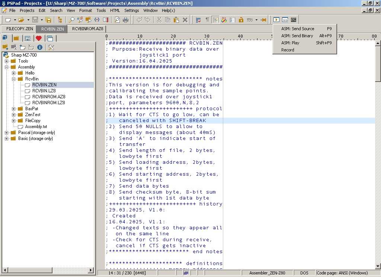
Task: Select ASM: Send Source menu entry
Action: pos(305,29)
